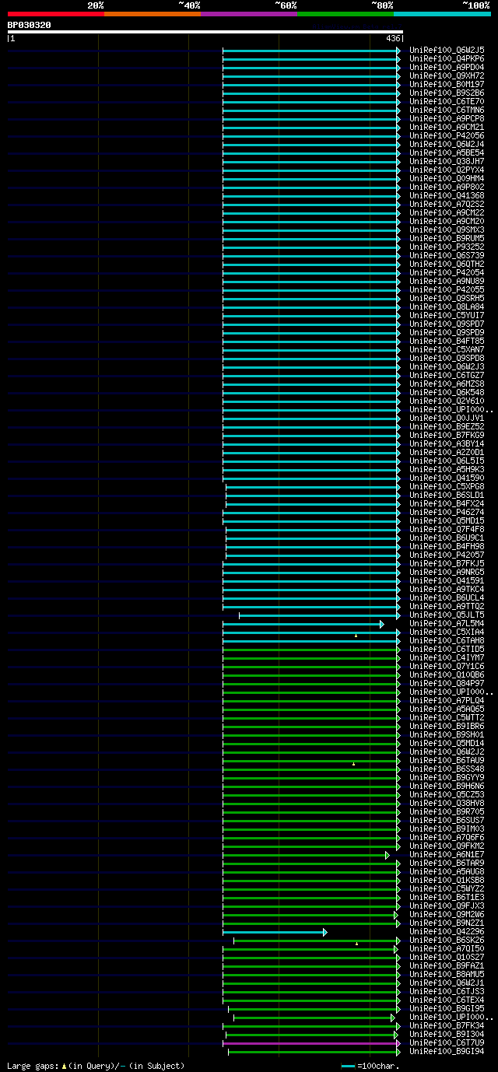Click label UniRef100_C5YUI7

coord(447,315)
